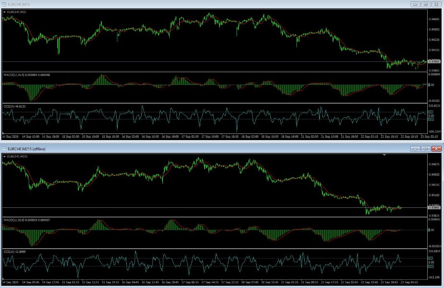Viewport: 444px width, 288px height.
Task: Close the EURCHF,M15 chart window
Action: 436,4
